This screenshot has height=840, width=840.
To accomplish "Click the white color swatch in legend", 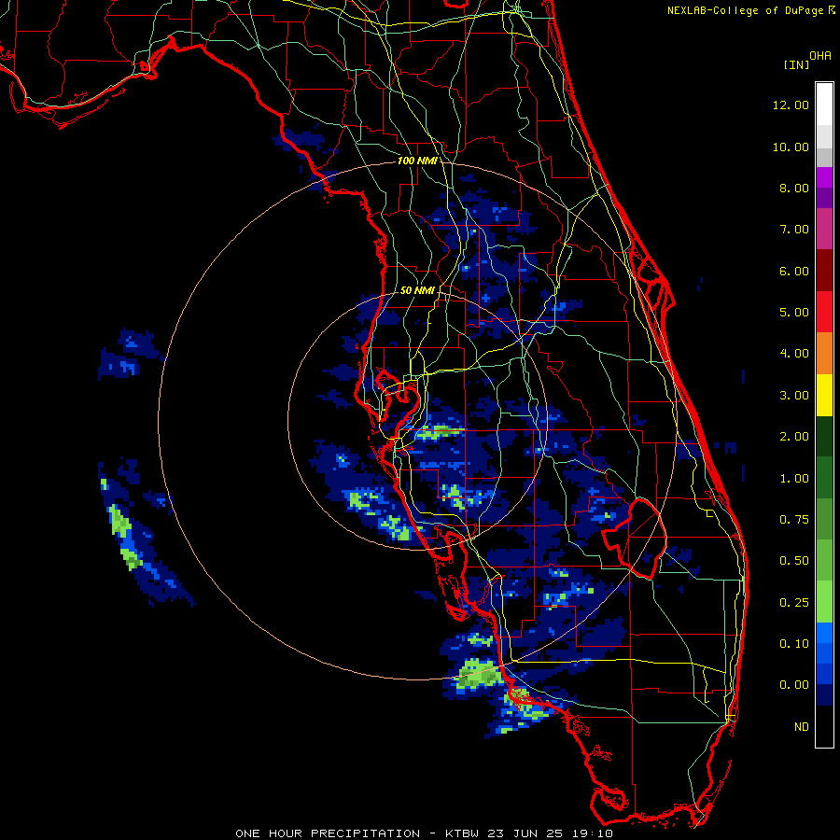I will pyautogui.click(x=824, y=105).
